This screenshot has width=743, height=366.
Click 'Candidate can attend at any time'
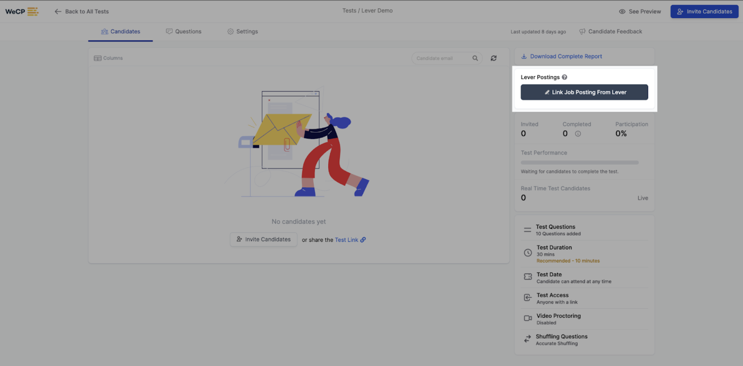574,281
